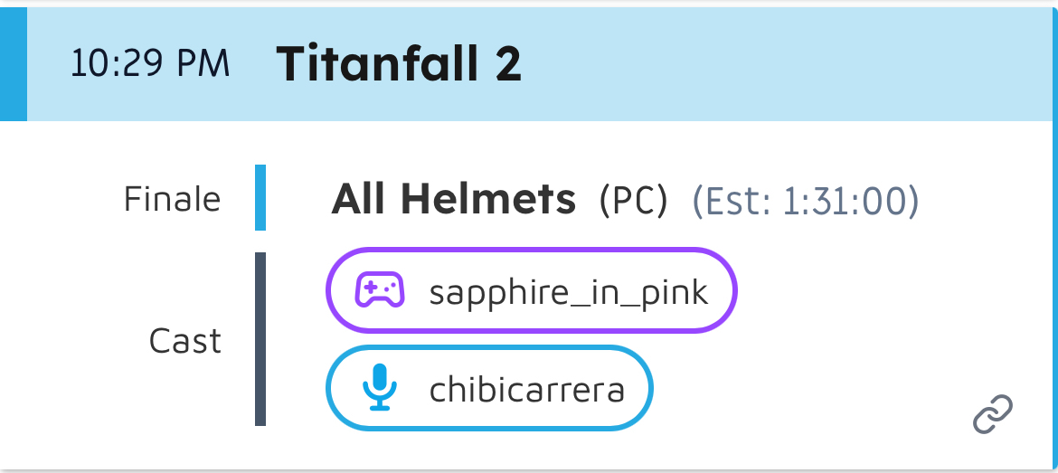Click the dark gray bar beside Cast
The image size is (1058, 473).
(x=260, y=339)
